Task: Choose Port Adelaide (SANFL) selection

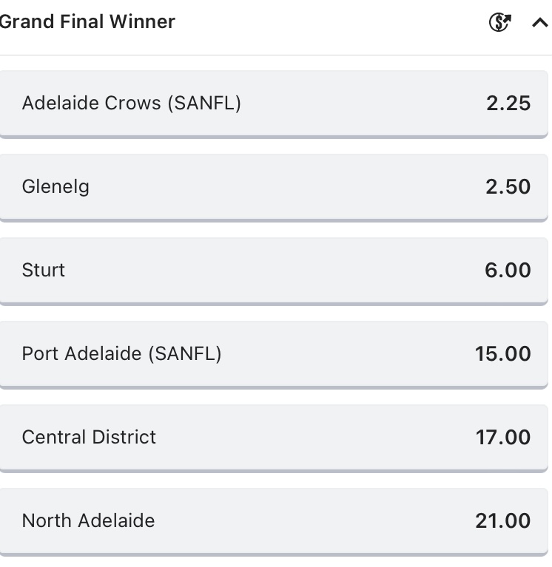Action: tap(122, 353)
